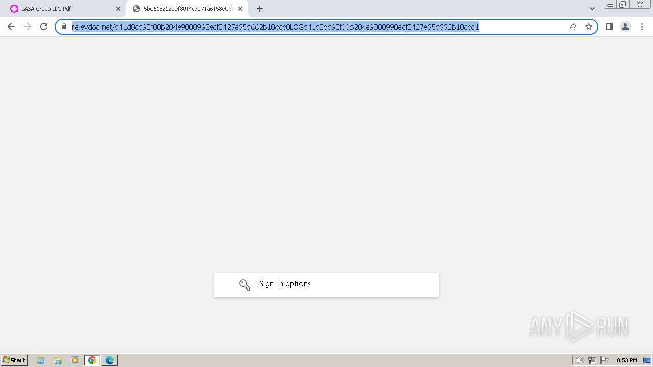Open Microsoft Edge from taskbar
653x367 pixels.
[x=110, y=360]
